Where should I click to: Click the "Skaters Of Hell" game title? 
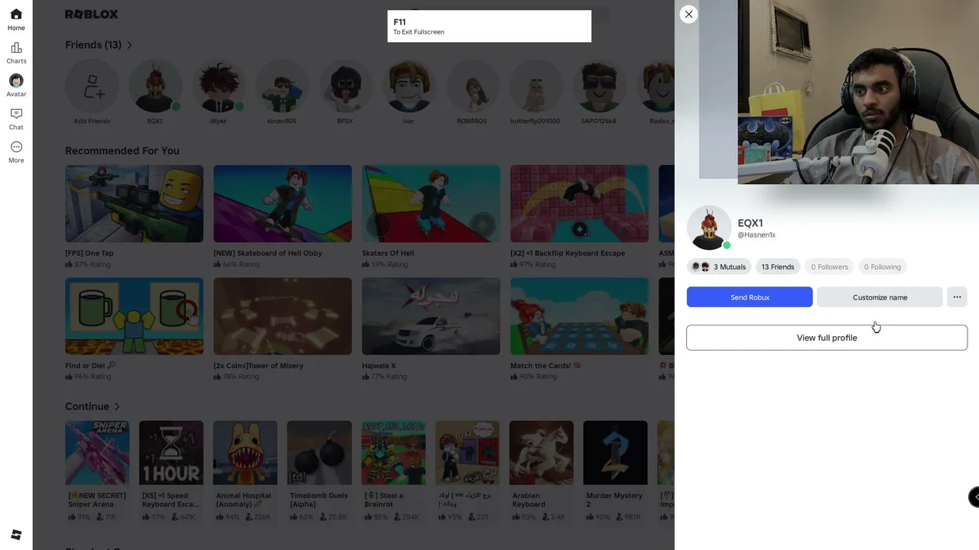pos(388,253)
